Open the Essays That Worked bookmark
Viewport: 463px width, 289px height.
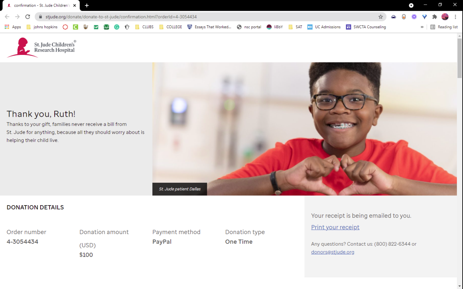(x=209, y=27)
